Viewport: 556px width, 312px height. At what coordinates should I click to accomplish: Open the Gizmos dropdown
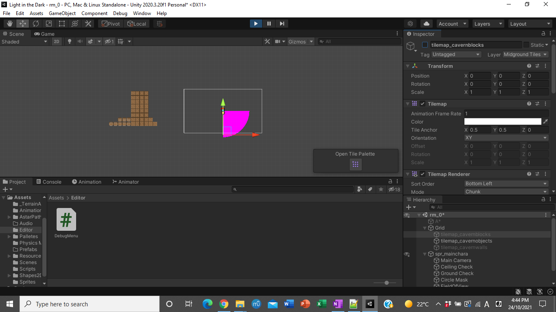point(301,41)
